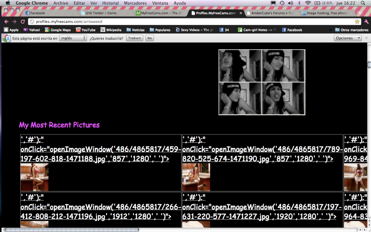Image resolution: width=371 pixels, height=232 pixels.
Task: Open the Bluetooth status menu
Action: (x=299, y=3)
